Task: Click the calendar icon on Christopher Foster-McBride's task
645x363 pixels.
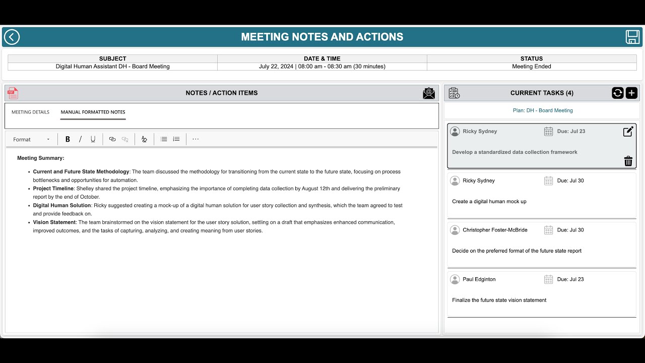Action: (x=549, y=230)
